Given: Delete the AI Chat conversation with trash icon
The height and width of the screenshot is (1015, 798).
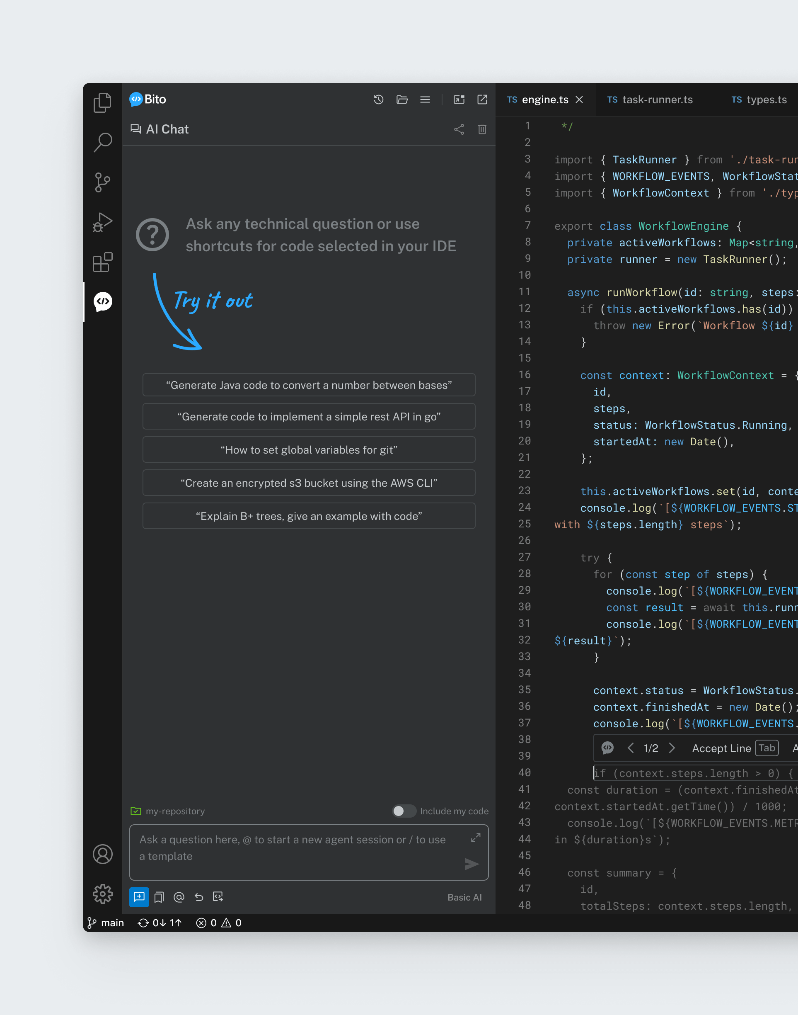Looking at the screenshot, I should (482, 129).
